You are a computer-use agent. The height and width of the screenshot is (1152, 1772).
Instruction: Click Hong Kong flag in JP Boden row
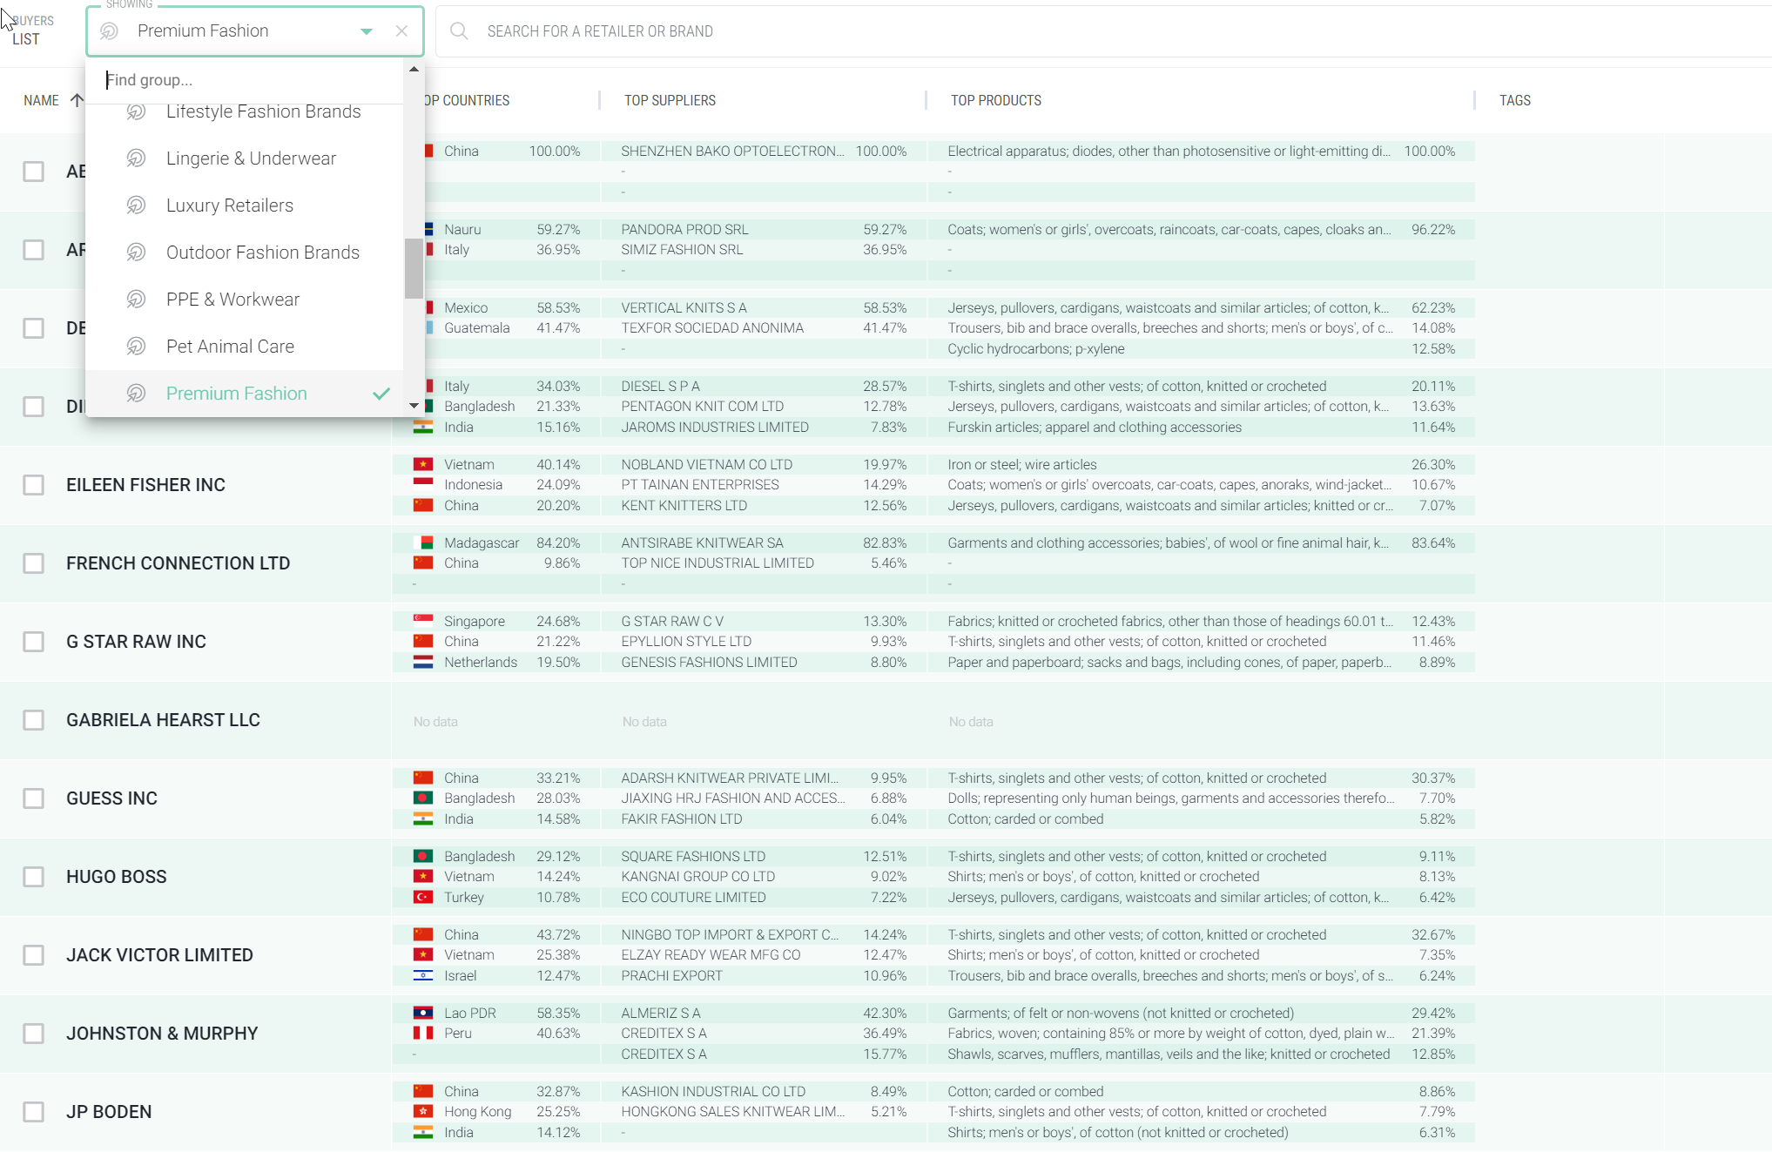[x=423, y=1112]
